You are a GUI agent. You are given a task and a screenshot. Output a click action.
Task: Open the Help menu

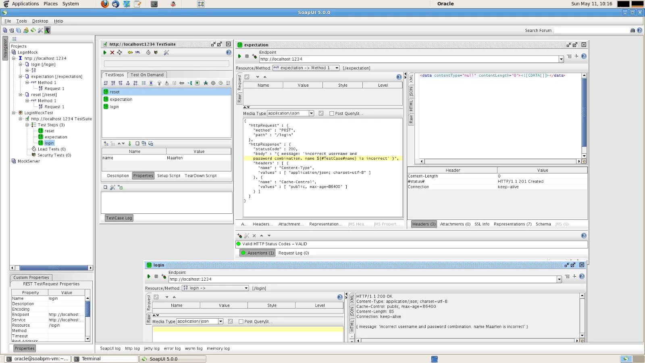58,21
